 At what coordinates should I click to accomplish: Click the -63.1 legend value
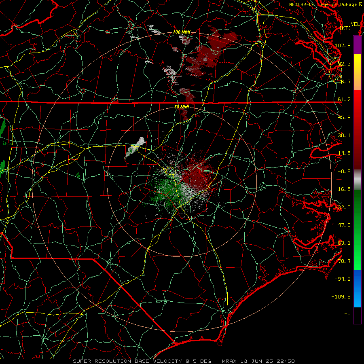(x=343, y=243)
